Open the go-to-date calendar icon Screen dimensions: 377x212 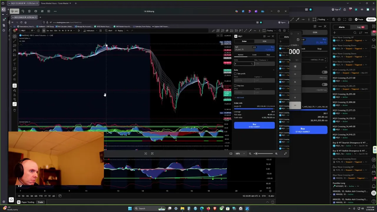(60, 196)
